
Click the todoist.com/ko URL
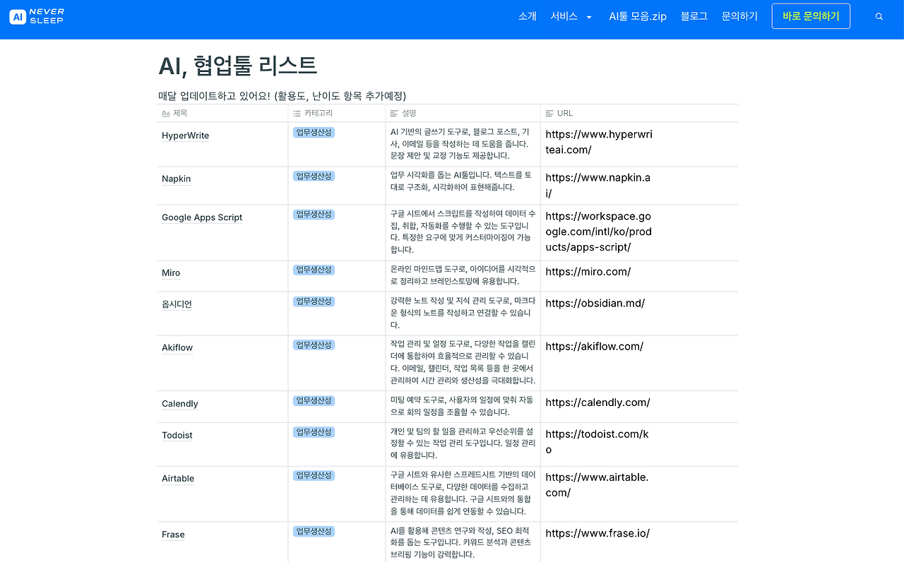coord(597,442)
